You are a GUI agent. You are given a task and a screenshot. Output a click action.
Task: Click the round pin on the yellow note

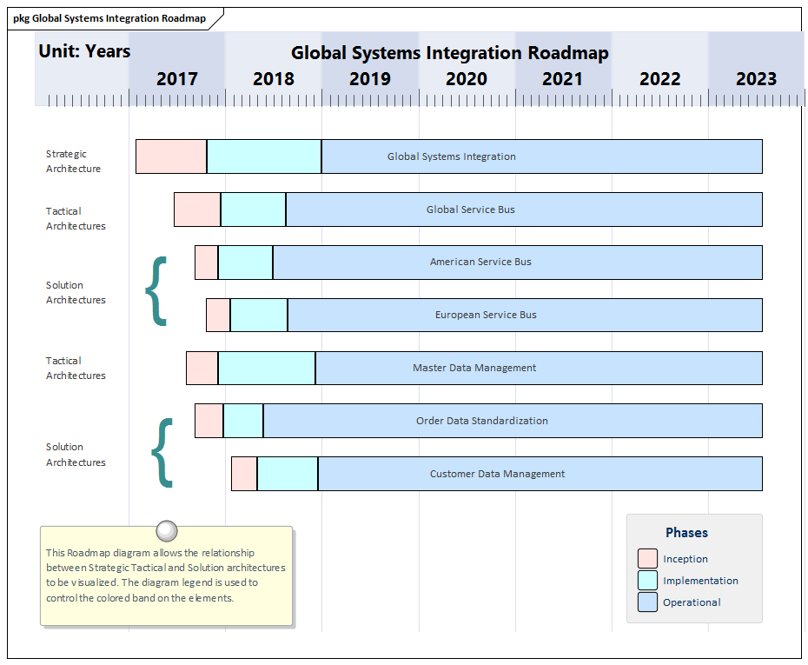pos(166,530)
